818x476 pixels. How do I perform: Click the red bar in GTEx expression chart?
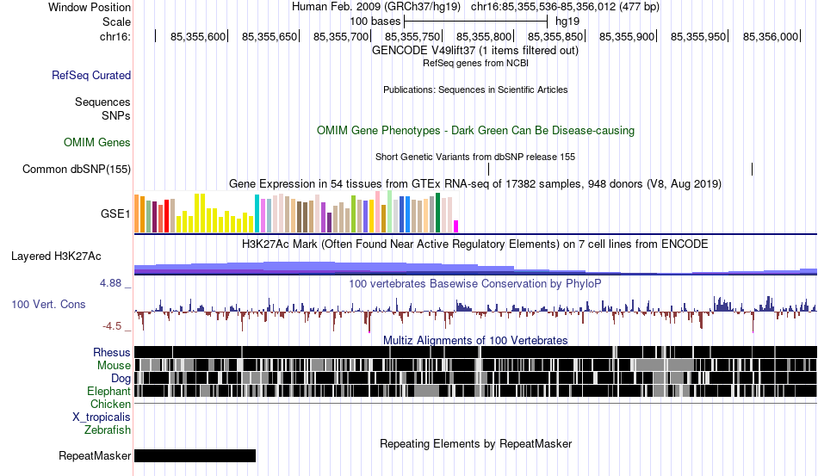167,216
